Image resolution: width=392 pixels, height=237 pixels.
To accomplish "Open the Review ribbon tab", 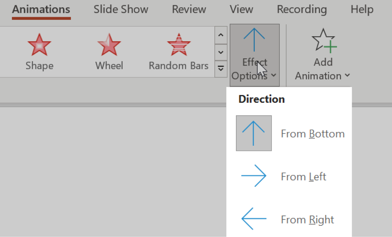I will 189,9.
